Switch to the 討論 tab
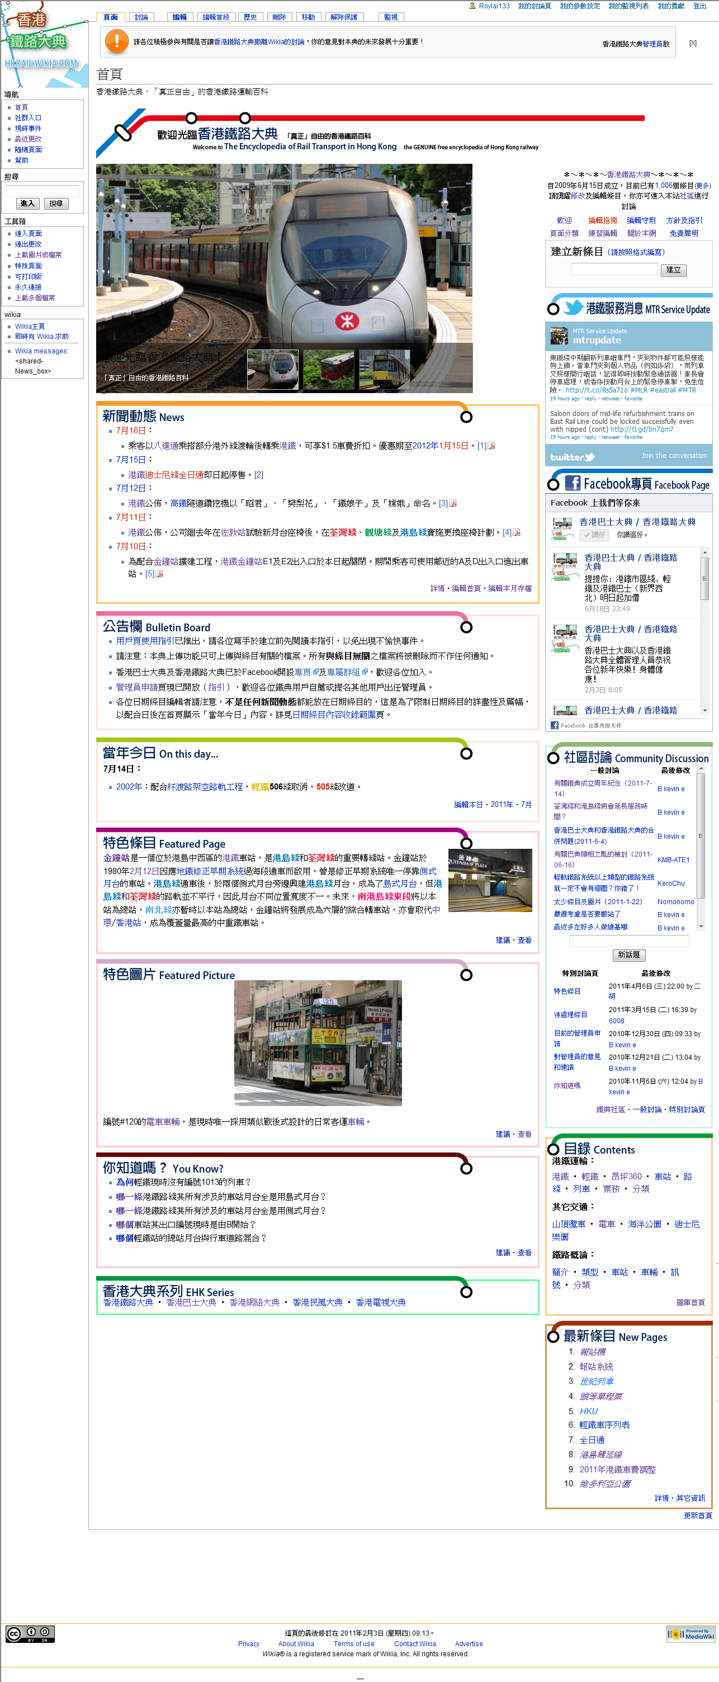Viewport: 719px width, 1682px height. tap(141, 18)
